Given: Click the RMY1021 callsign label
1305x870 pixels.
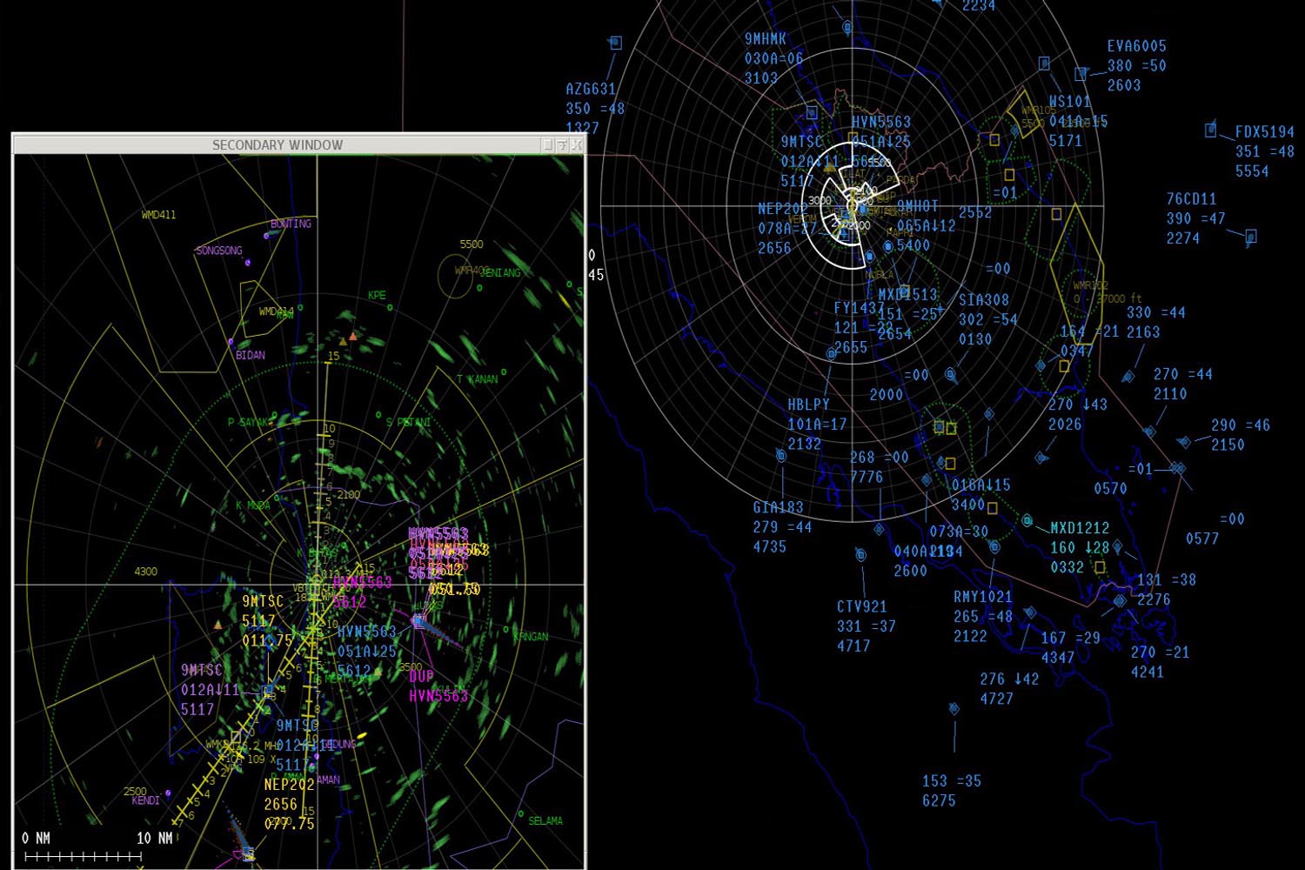Looking at the screenshot, I should tap(983, 597).
